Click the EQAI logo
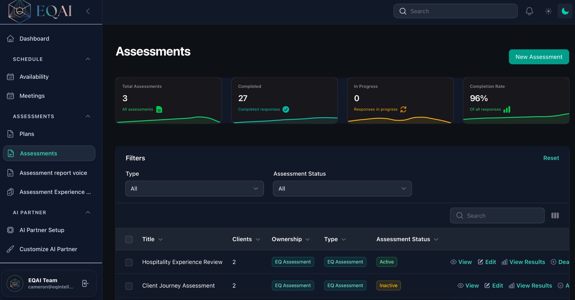This screenshot has height=300, width=575. coord(40,12)
